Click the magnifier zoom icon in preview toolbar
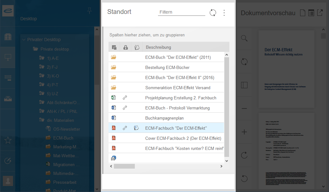The height and width of the screenshot is (192, 329). pos(244,38)
